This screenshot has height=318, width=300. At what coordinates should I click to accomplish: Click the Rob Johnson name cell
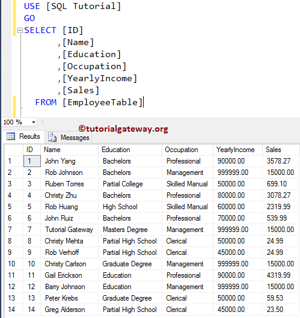(x=69, y=173)
